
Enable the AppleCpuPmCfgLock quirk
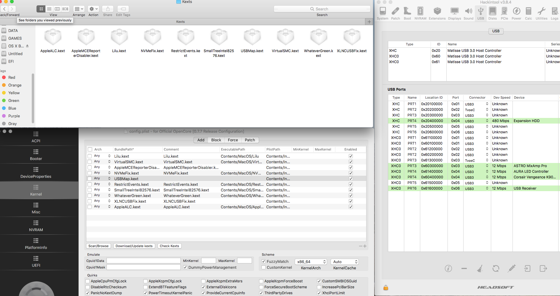click(x=88, y=281)
